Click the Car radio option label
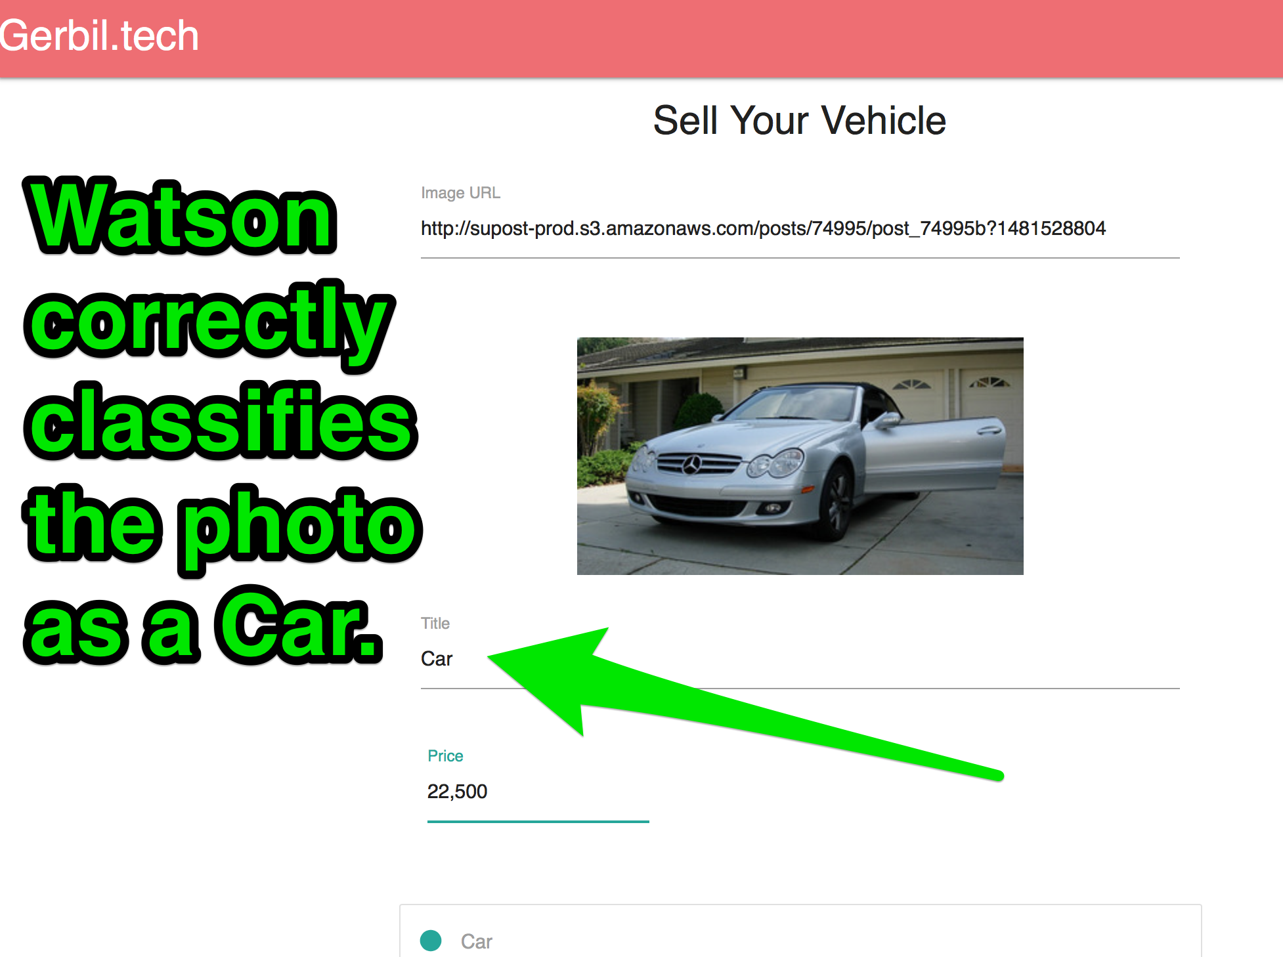This screenshot has height=957, width=1283. (x=476, y=941)
